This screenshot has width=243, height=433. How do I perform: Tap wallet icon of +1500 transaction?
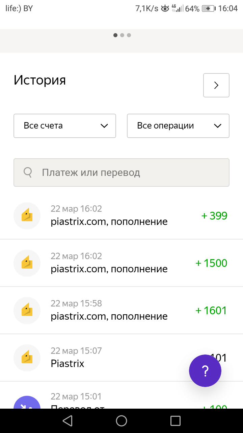tap(27, 263)
